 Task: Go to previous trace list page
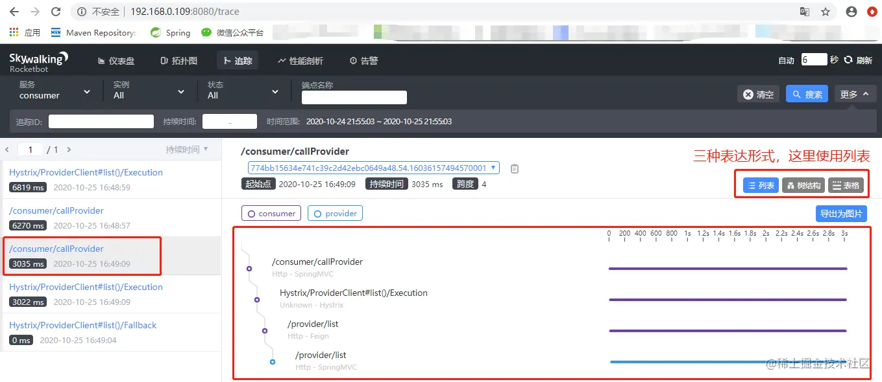coord(7,150)
